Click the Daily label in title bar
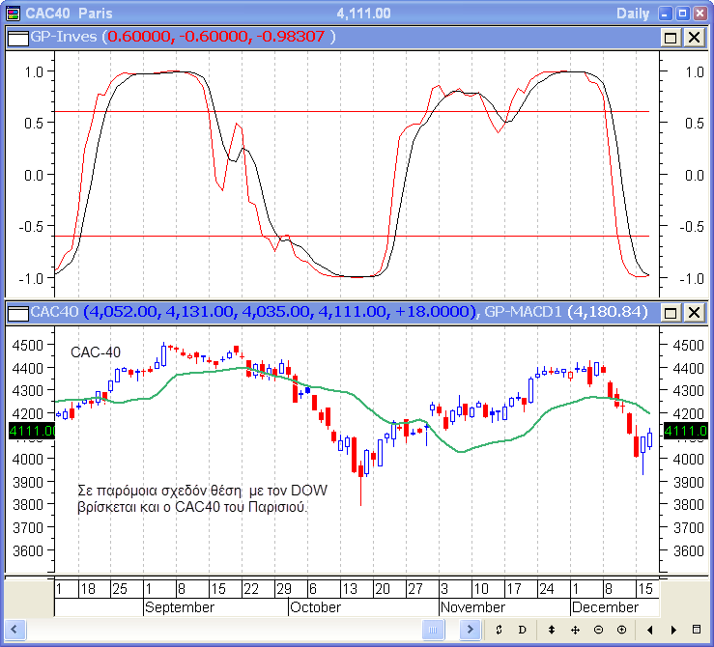The image size is (714, 647). tap(634, 13)
